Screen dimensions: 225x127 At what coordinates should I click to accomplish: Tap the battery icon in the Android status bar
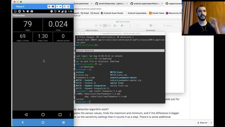tap(66, 11)
